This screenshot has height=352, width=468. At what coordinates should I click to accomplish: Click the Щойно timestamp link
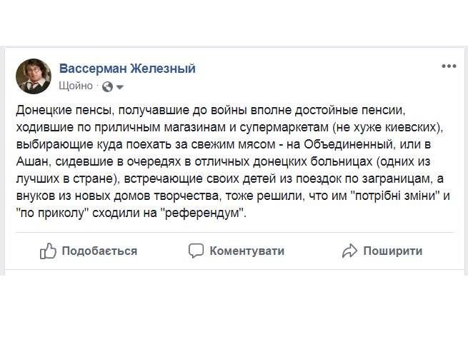click(x=76, y=86)
